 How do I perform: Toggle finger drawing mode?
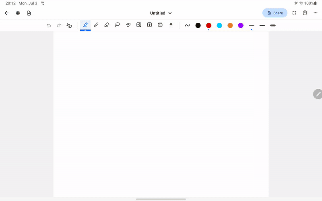(x=69, y=25)
